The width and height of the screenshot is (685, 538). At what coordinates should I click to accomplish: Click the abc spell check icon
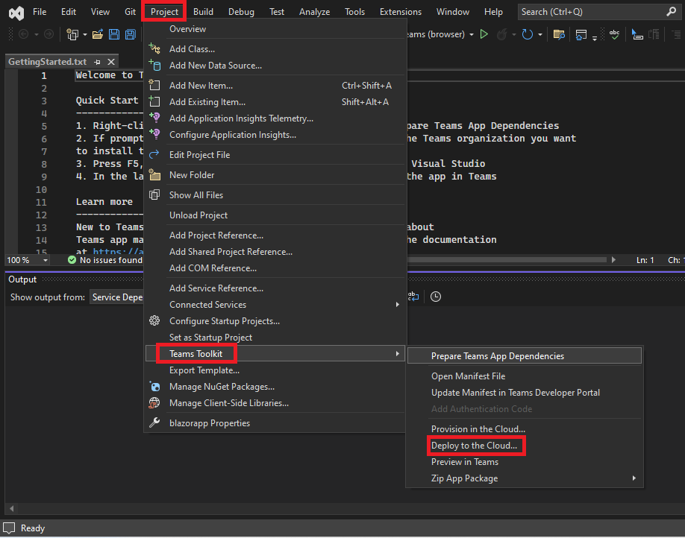click(x=614, y=34)
